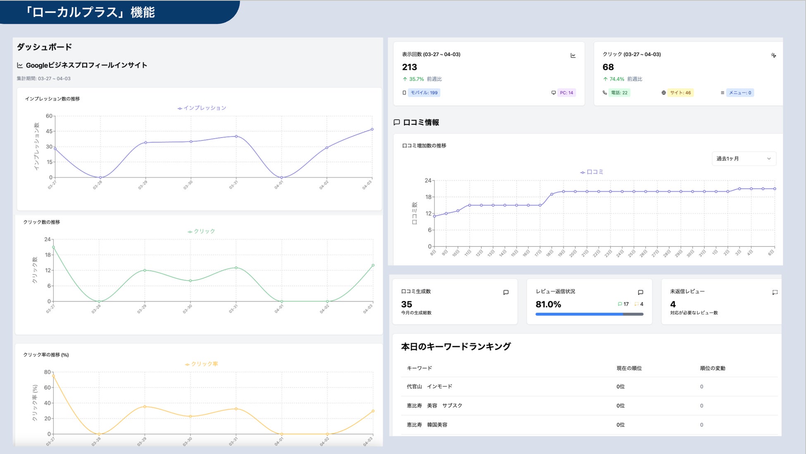Click the click-rate data point at 03-29
Screen dimensions: 806x454
coord(144,406)
